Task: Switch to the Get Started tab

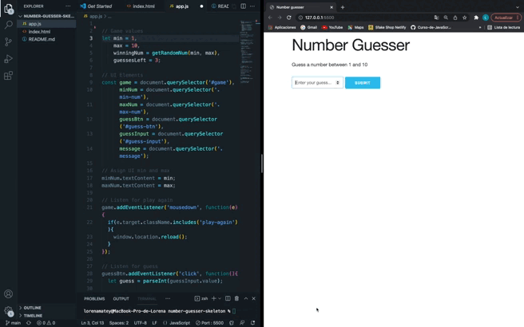Action: [96, 6]
